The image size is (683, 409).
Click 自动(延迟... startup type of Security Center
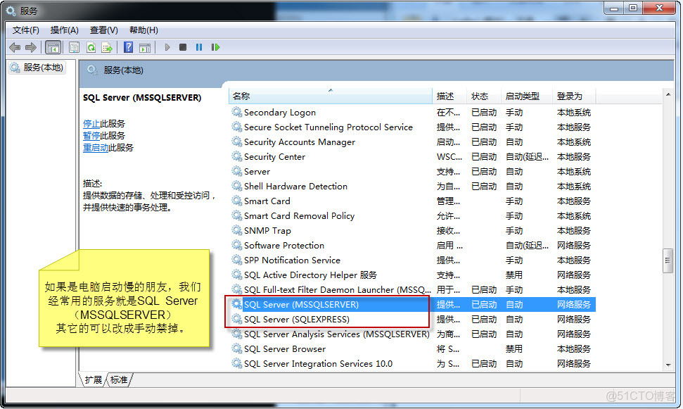[x=527, y=156]
